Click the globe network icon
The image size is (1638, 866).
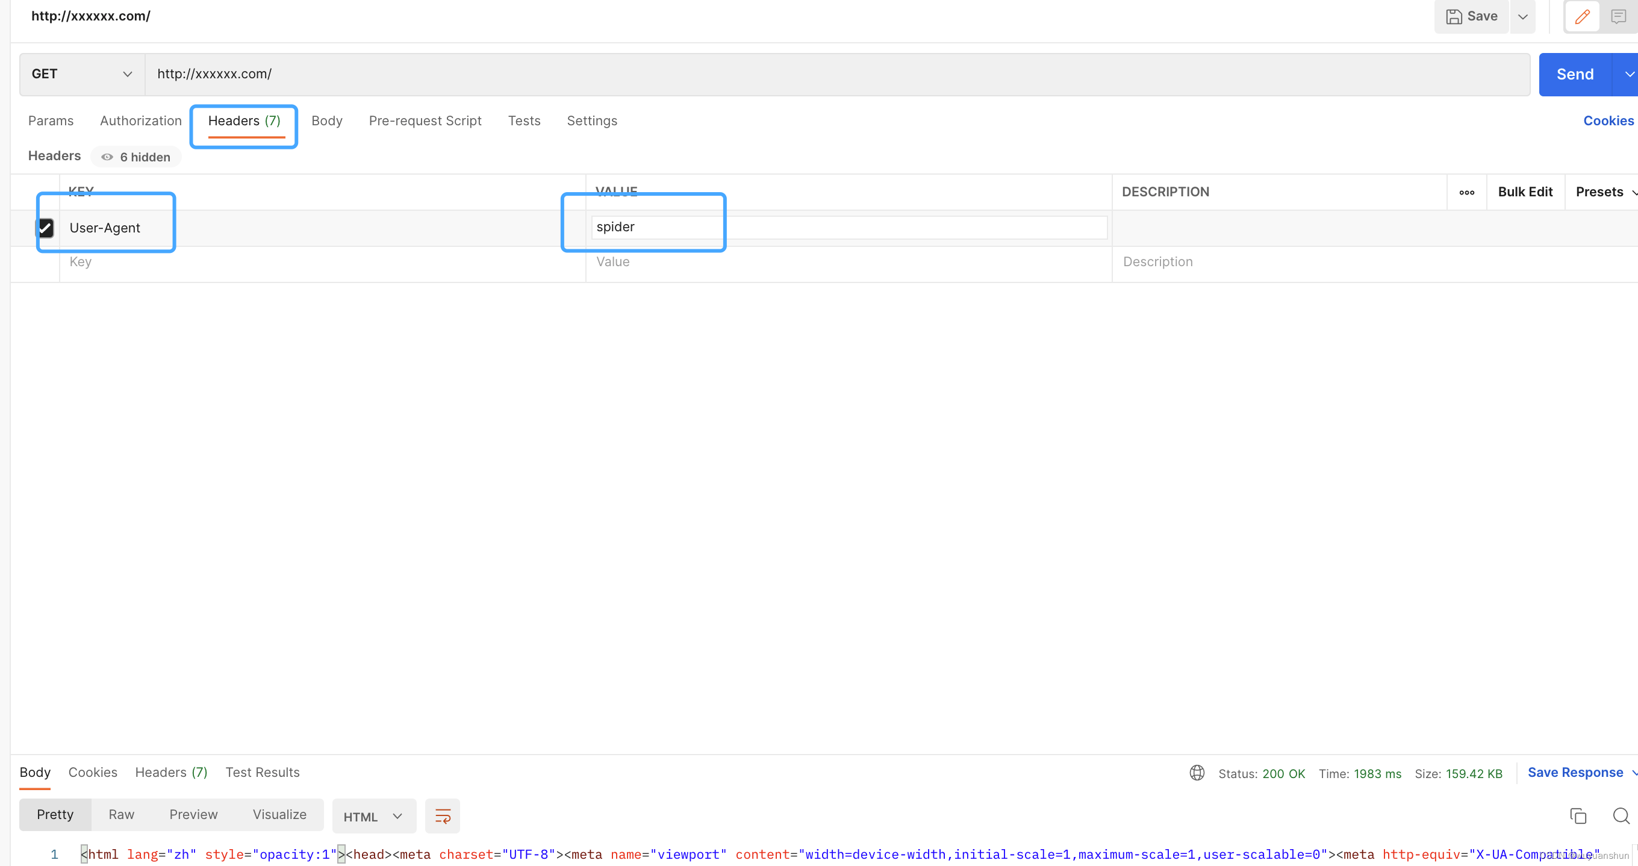click(1197, 773)
